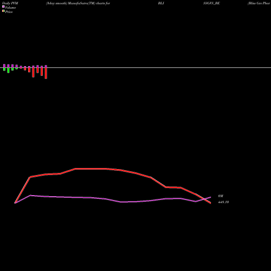This screenshot has width=271, height=271.
Task: Click the Price legend color swatch
Action: (3, 11)
